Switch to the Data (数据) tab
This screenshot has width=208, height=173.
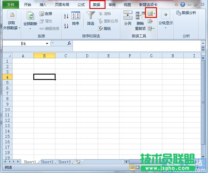[x=97, y=5]
